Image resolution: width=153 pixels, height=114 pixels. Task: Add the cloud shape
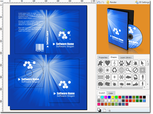tap(128, 77)
